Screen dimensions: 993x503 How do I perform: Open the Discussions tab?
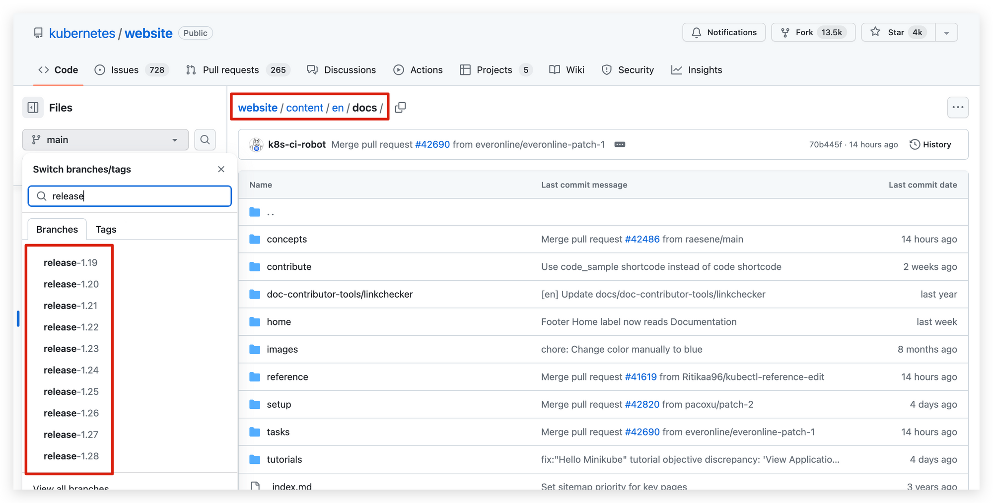(342, 70)
